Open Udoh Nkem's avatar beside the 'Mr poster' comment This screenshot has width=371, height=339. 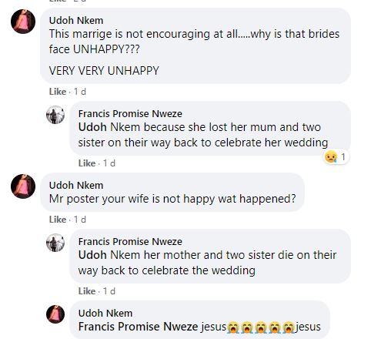click(x=23, y=186)
